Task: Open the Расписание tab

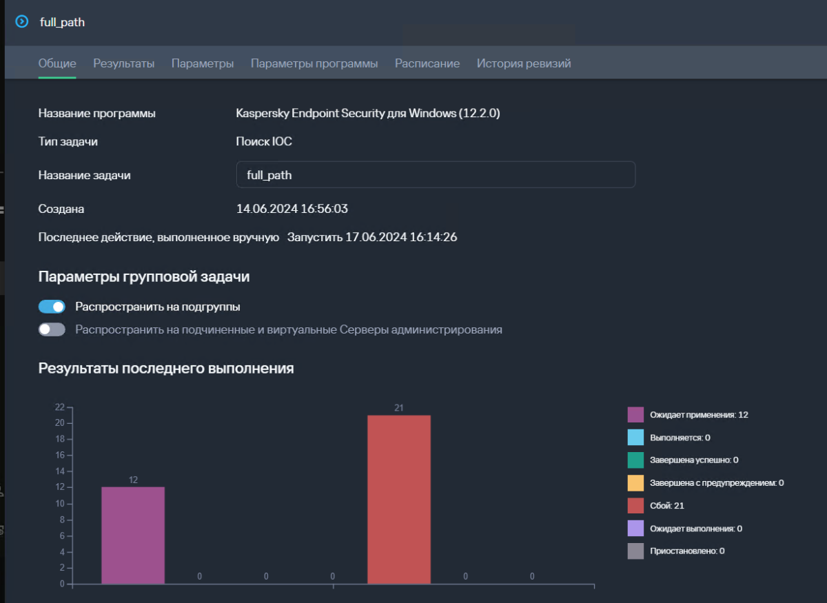Action: (x=427, y=63)
